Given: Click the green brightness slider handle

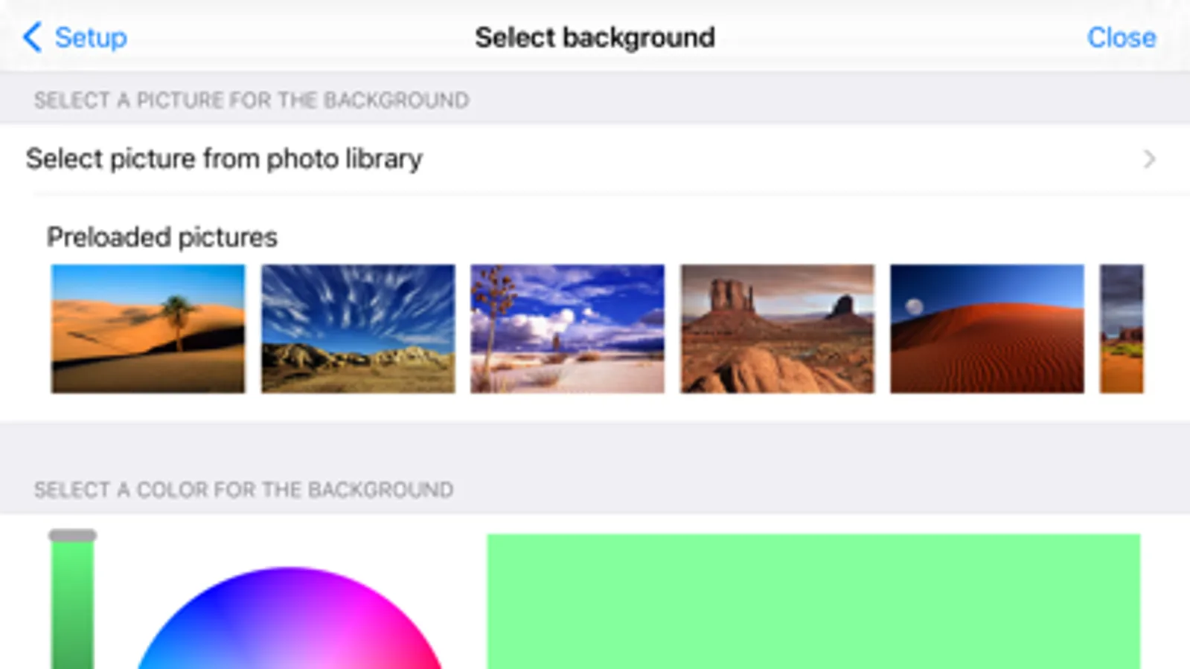Looking at the screenshot, I should coord(72,535).
